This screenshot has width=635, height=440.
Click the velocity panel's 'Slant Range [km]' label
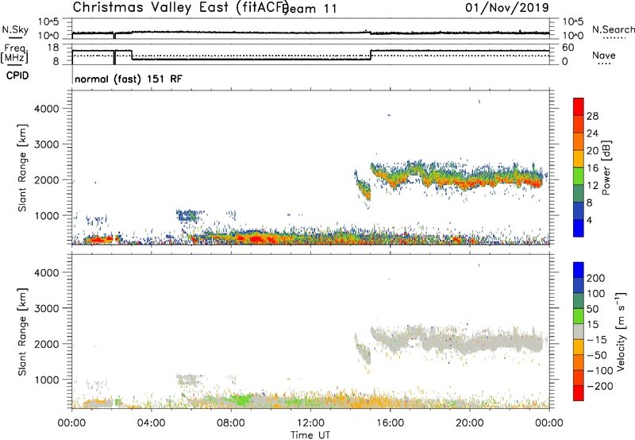(x=22, y=332)
